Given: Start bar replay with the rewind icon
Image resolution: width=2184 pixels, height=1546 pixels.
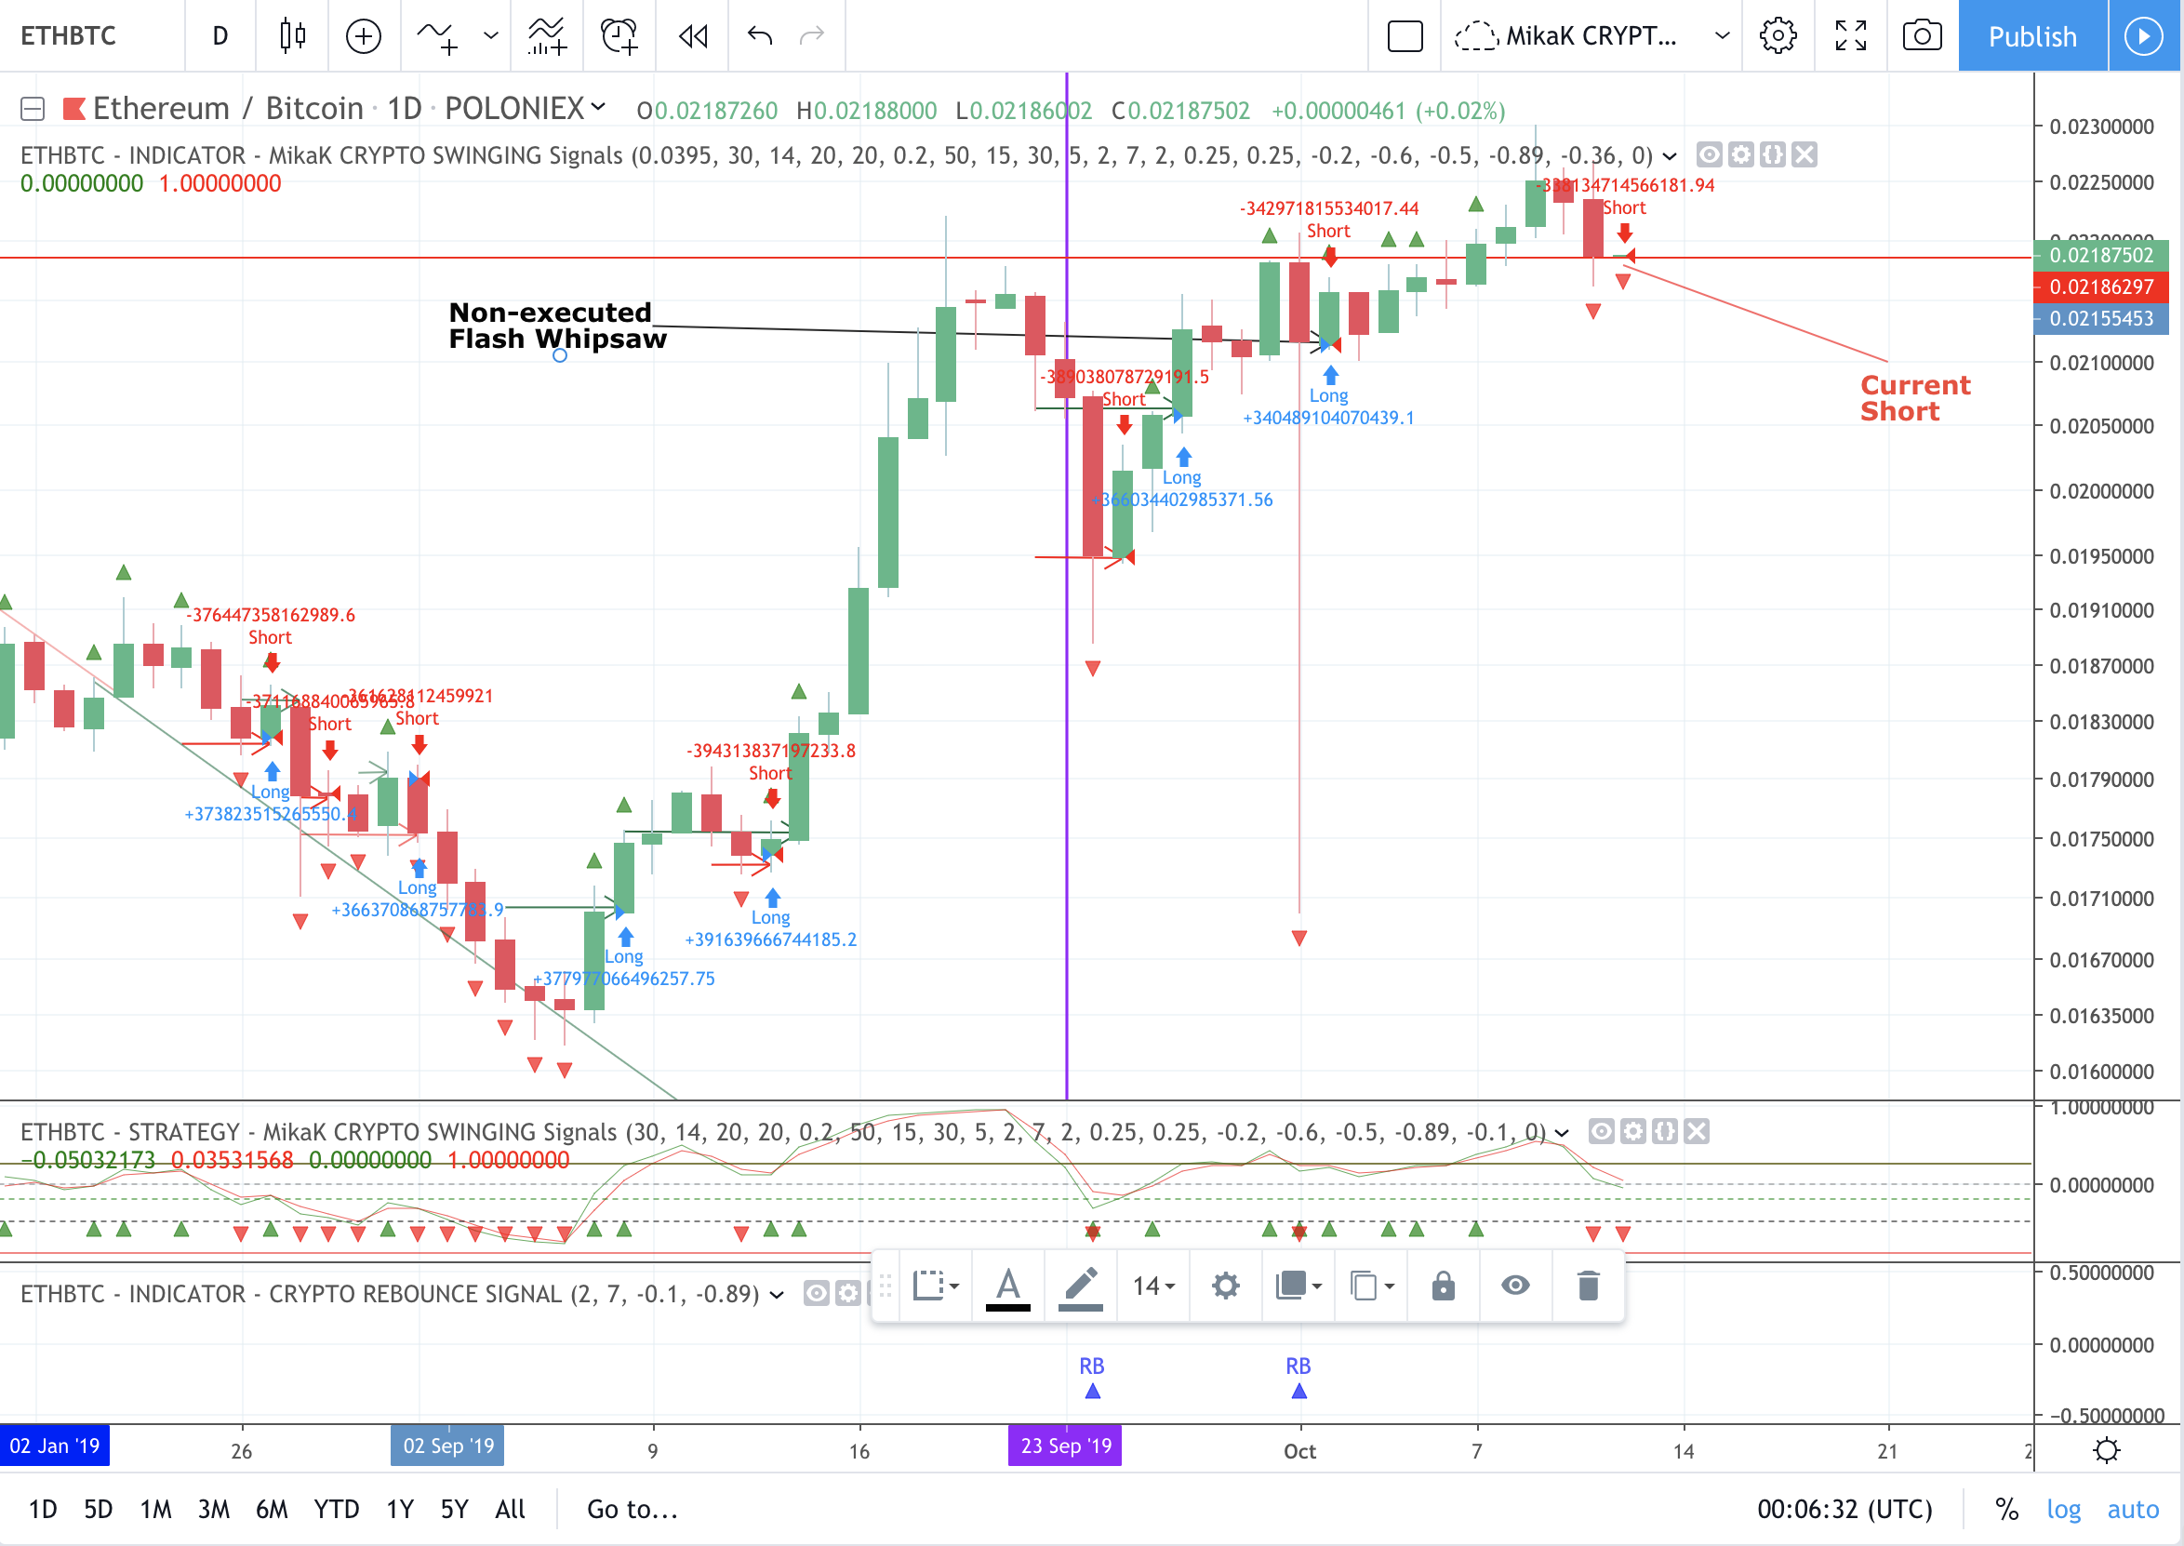Looking at the screenshot, I should (x=693, y=36).
